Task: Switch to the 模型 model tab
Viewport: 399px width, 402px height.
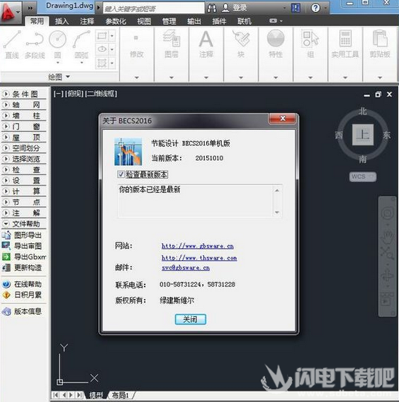Action: (x=96, y=395)
